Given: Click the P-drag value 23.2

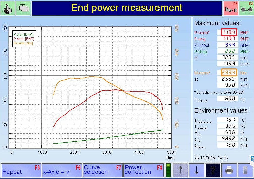Looking at the screenshot, I should coord(228,51).
